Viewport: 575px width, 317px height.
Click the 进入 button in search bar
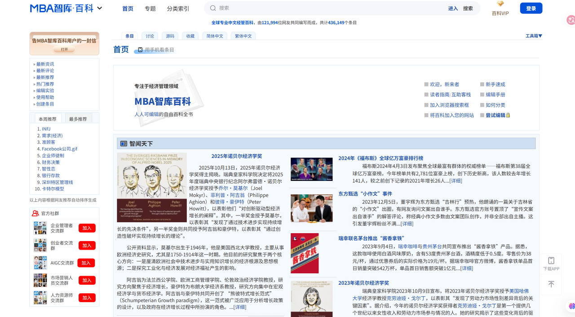point(453,9)
